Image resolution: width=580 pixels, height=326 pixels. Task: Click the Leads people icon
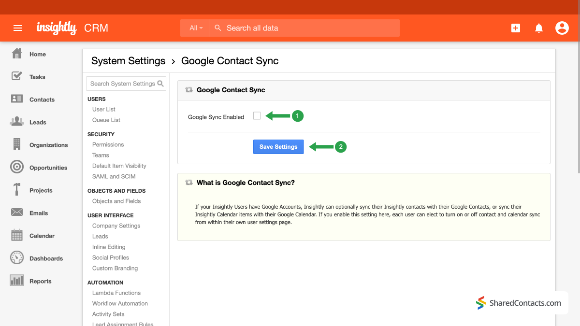(17, 122)
